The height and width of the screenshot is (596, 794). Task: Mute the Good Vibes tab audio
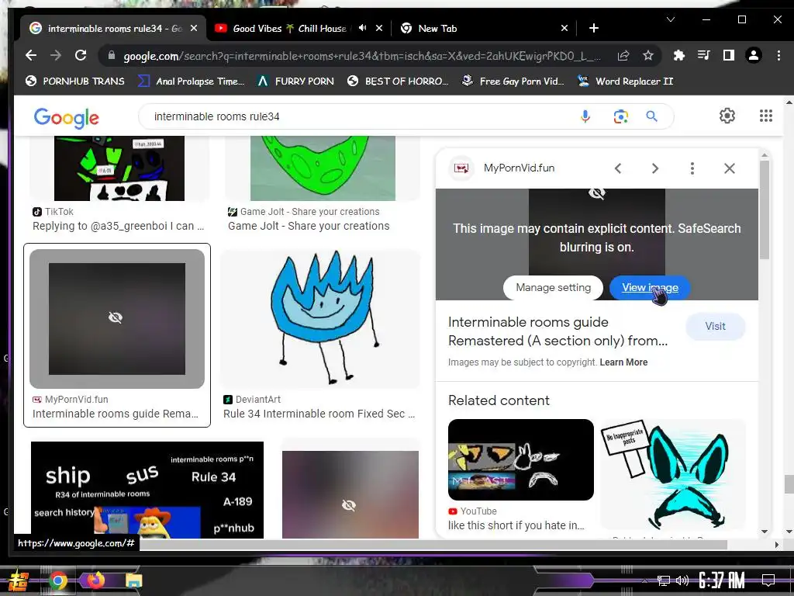(x=363, y=28)
